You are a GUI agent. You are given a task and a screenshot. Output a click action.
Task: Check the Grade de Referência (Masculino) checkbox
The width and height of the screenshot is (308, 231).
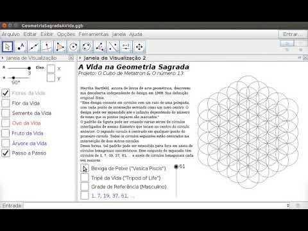click(x=85, y=187)
